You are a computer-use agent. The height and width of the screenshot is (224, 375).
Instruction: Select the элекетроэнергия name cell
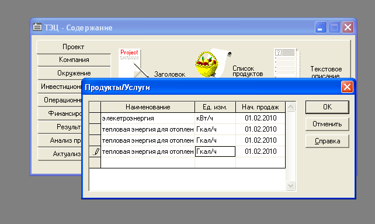click(x=148, y=118)
